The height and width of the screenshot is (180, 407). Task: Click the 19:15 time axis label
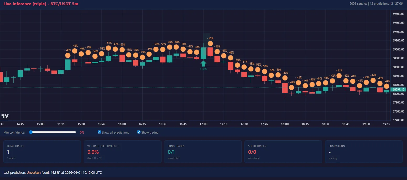tap(386, 124)
